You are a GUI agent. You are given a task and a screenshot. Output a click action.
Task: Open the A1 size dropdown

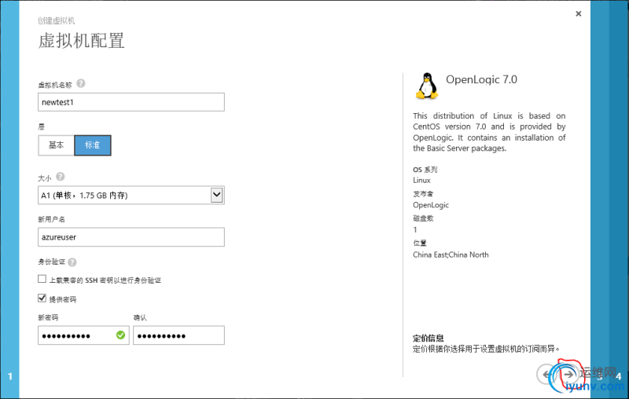[131, 195]
